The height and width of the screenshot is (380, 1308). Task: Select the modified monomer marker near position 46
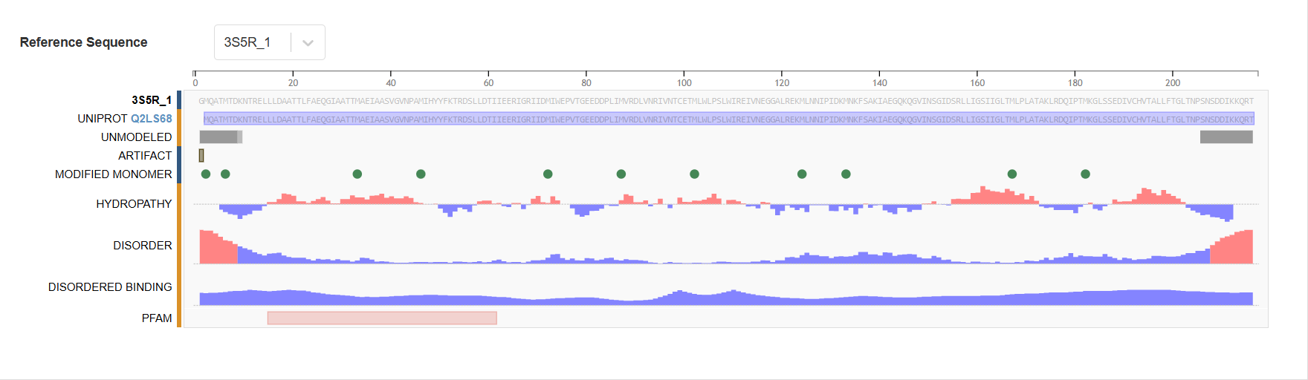[421, 174]
